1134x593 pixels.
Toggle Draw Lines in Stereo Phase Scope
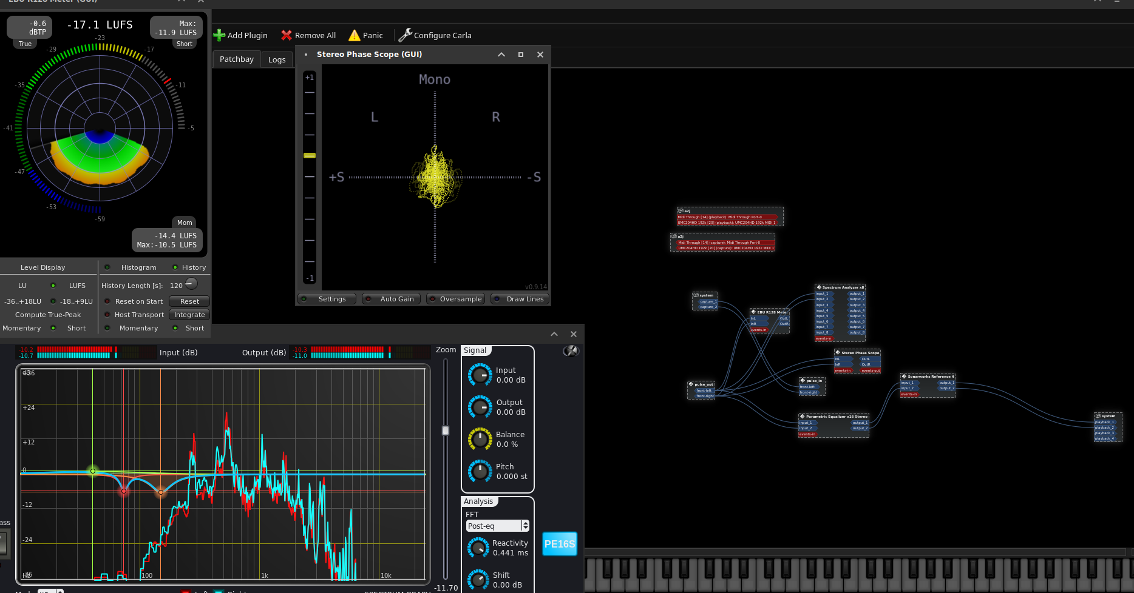tap(520, 299)
